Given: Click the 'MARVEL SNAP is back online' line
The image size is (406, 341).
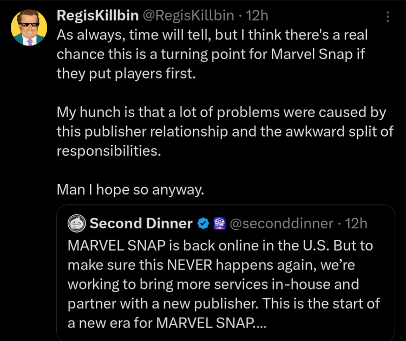Looking at the screenshot, I should 220,245.
